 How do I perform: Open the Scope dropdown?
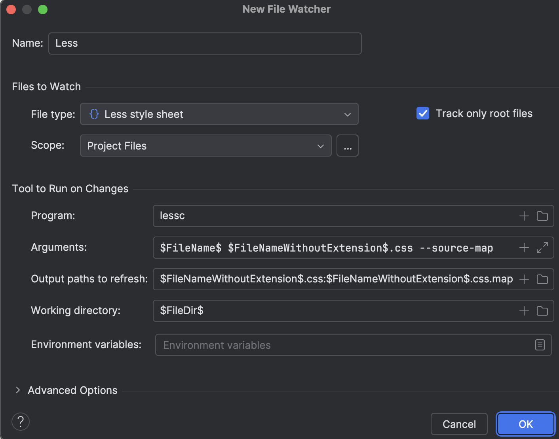pyautogui.click(x=320, y=146)
